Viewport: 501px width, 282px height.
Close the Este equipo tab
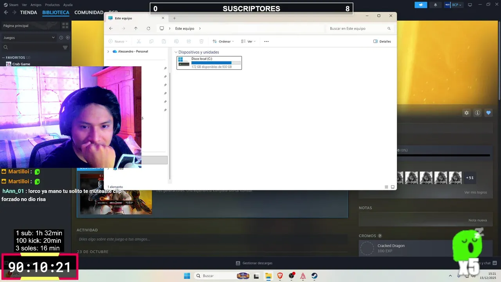click(163, 18)
